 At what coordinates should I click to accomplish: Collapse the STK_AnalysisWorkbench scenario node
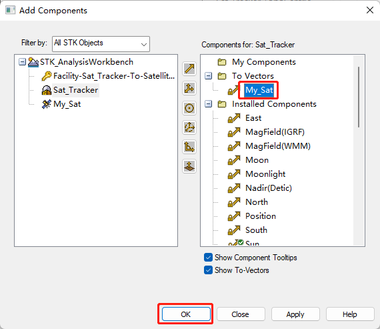tap(22, 62)
